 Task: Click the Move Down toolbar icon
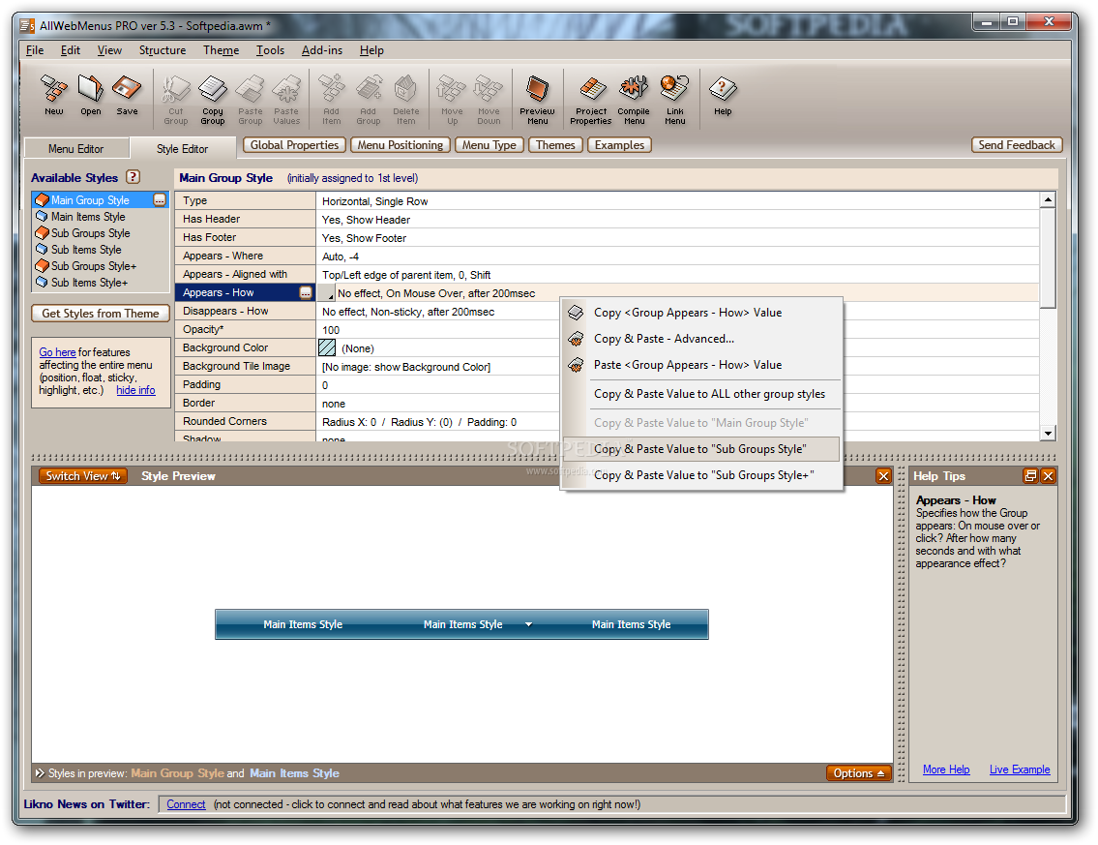pyautogui.click(x=489, y=101)
